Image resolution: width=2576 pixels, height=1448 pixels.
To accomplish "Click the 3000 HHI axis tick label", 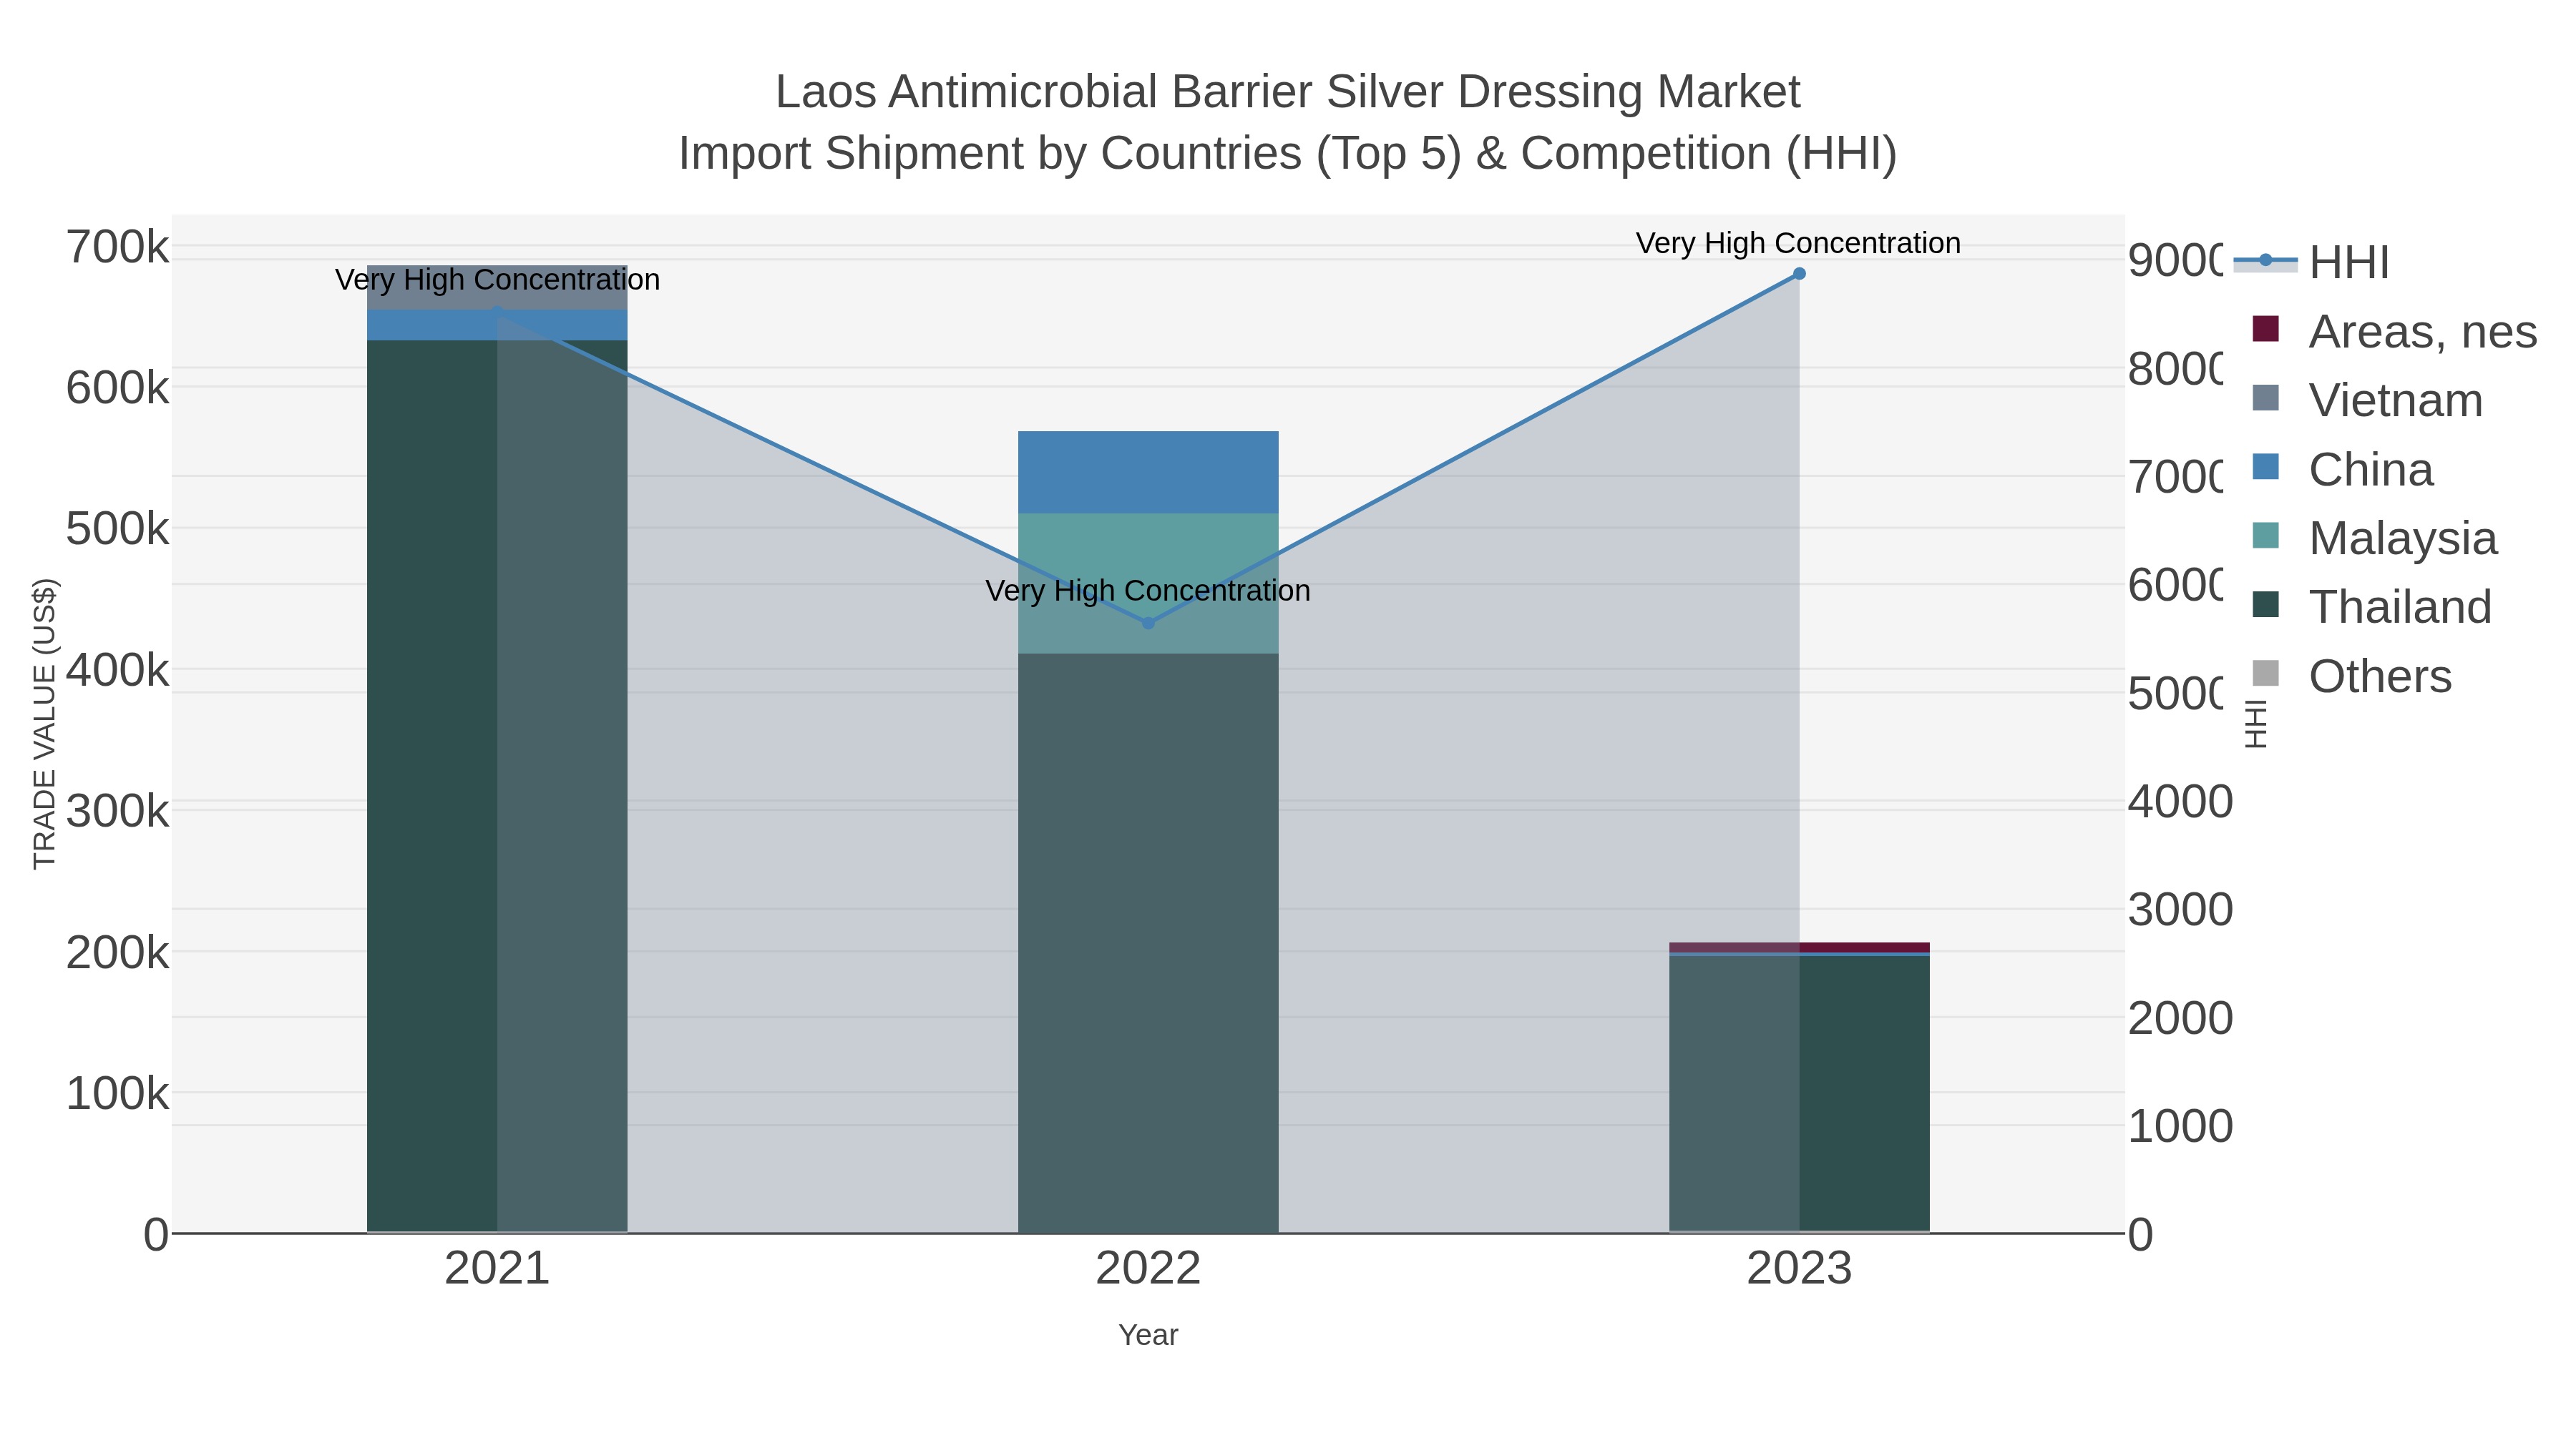I will 2180,910.
